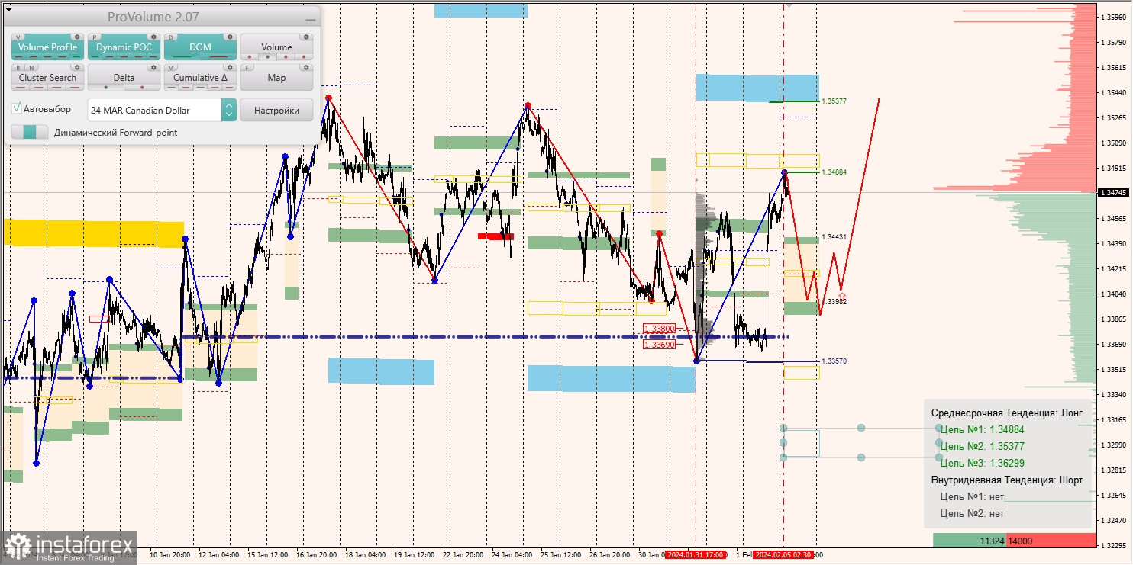The image size is (1133, 565).
Task: Click Внутридневная Тенденция: Шорт text
Action: [1007, 480]
